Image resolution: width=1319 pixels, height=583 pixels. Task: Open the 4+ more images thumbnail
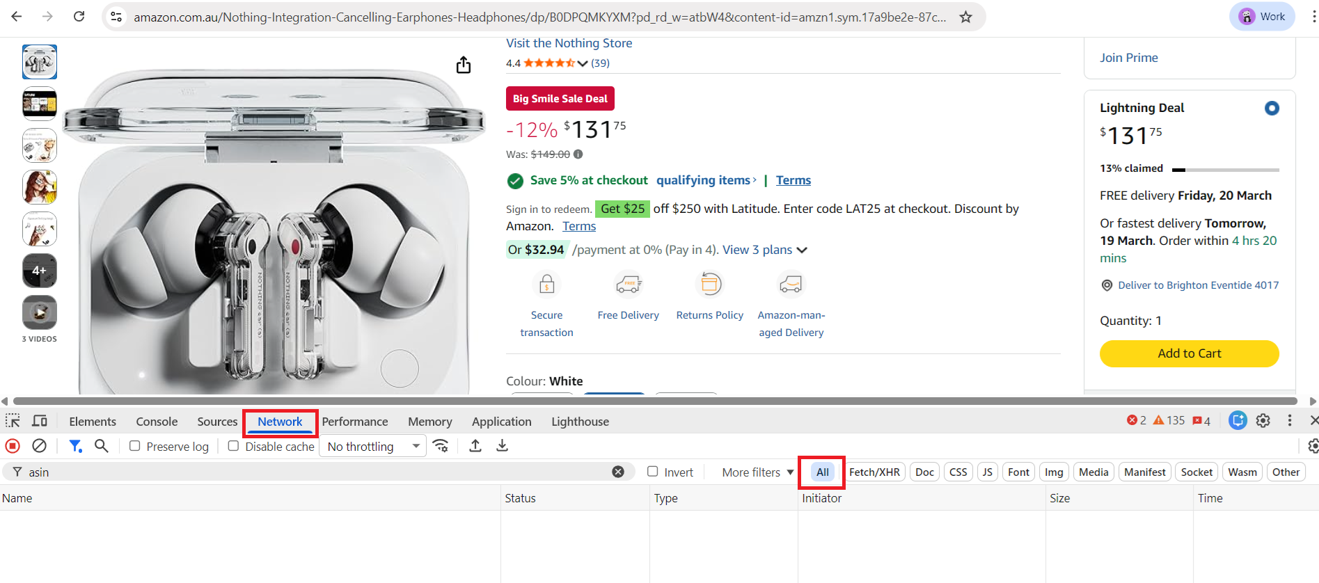coord(40,271)
